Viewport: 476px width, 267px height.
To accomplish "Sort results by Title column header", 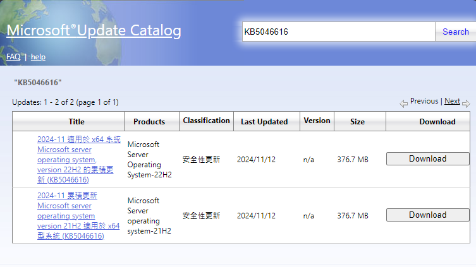I will point(76,122).
